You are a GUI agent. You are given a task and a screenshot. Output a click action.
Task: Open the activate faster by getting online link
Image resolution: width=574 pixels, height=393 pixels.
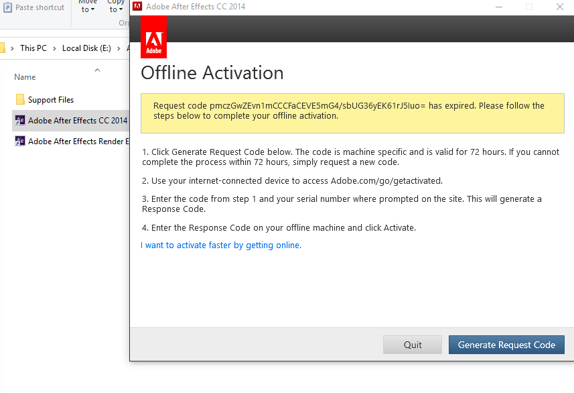(221, 245)
